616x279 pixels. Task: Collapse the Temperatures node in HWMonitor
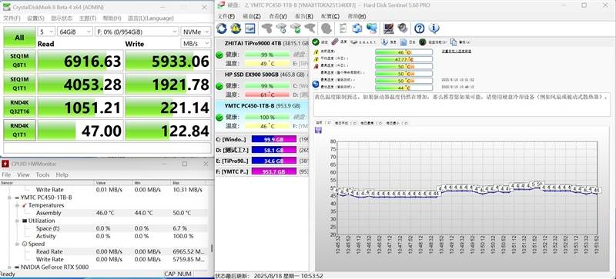[x=17, y=205]
